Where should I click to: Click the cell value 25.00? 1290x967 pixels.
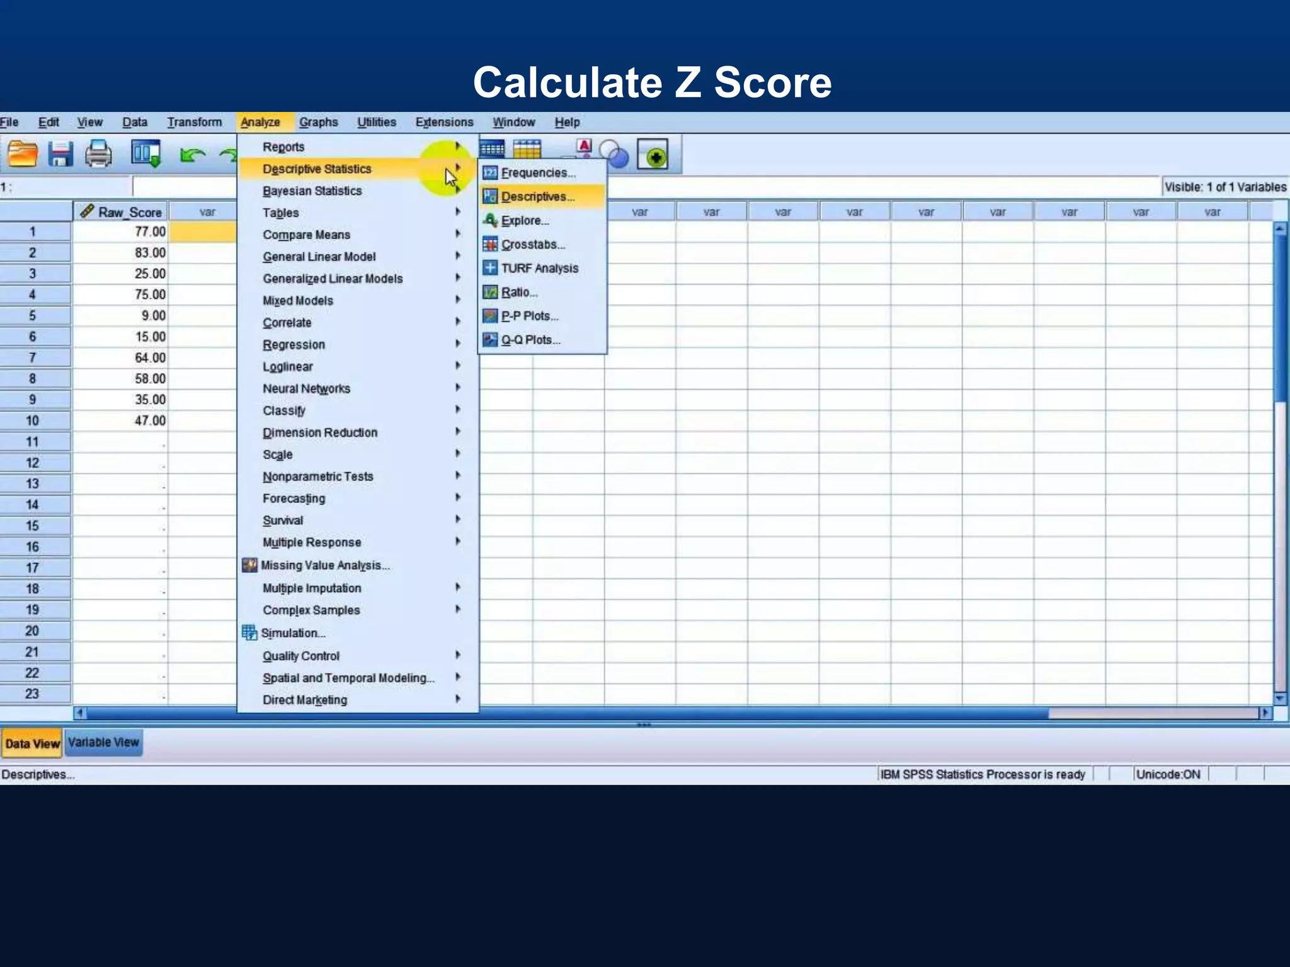(x=120, y=274)
